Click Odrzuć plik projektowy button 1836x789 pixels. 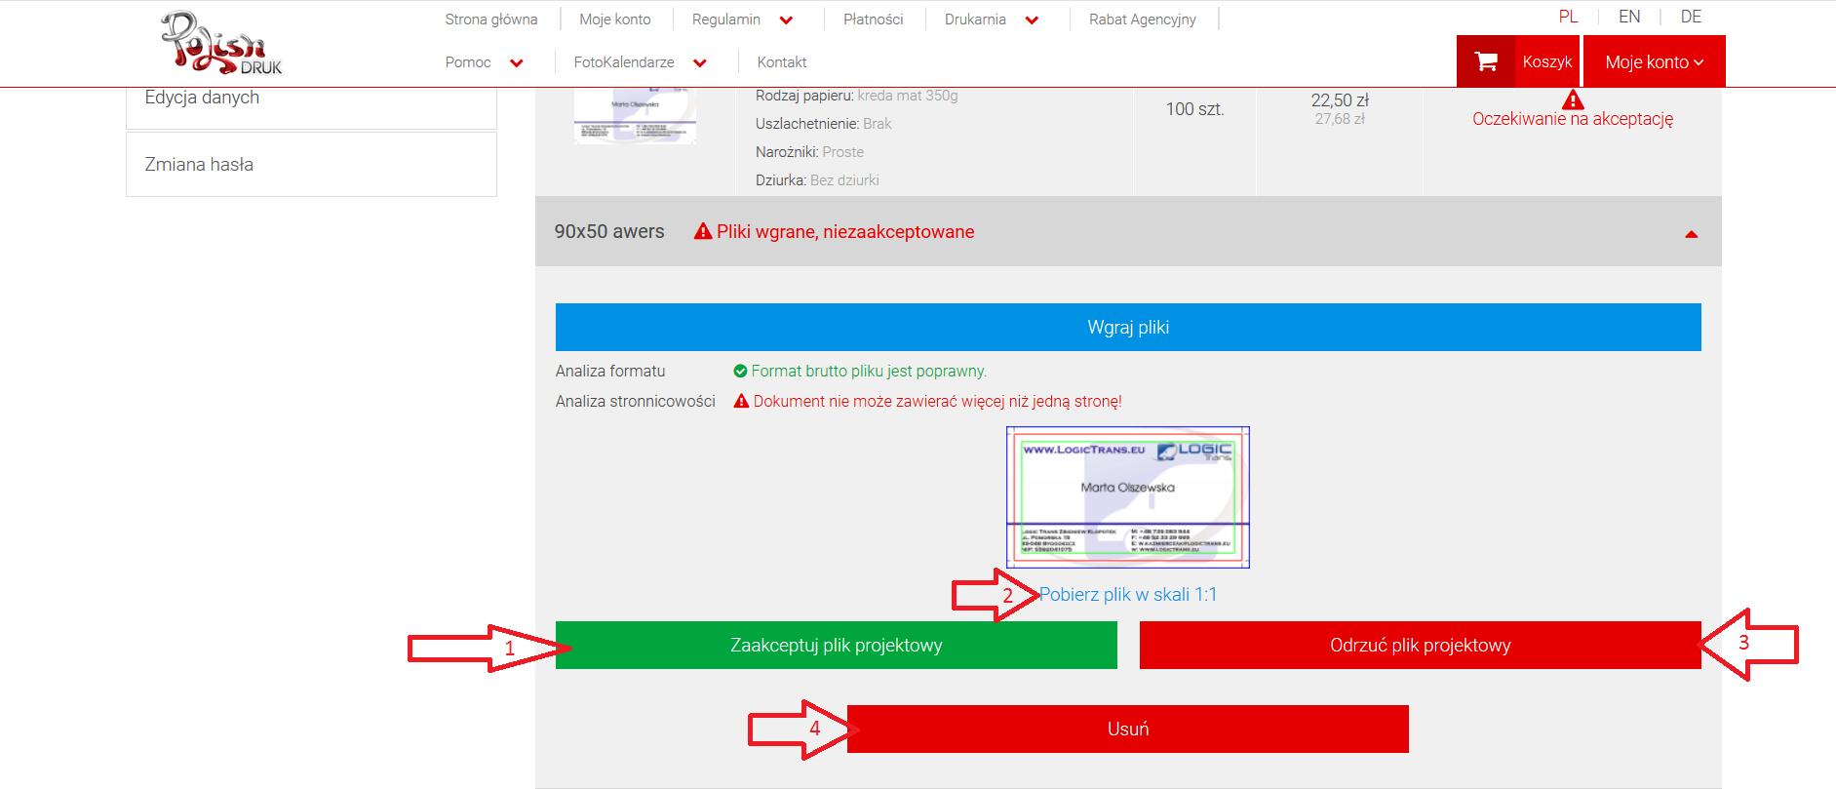tap(1420, 645)
